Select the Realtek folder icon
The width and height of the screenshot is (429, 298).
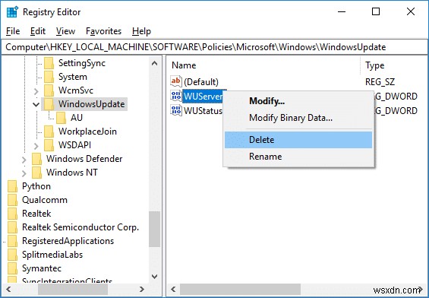13,214
